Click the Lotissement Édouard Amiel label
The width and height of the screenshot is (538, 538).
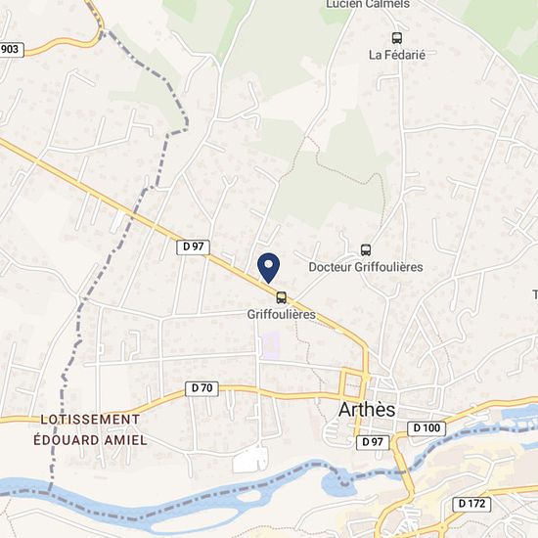pos(90,429)
